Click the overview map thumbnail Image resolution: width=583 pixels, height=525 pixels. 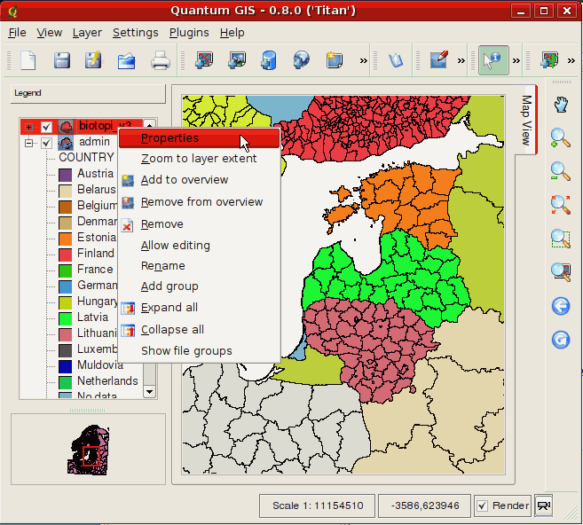click(x=89, y=450)
